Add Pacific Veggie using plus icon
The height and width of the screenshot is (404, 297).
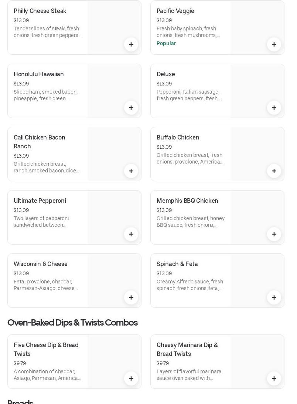pos(274,44)
